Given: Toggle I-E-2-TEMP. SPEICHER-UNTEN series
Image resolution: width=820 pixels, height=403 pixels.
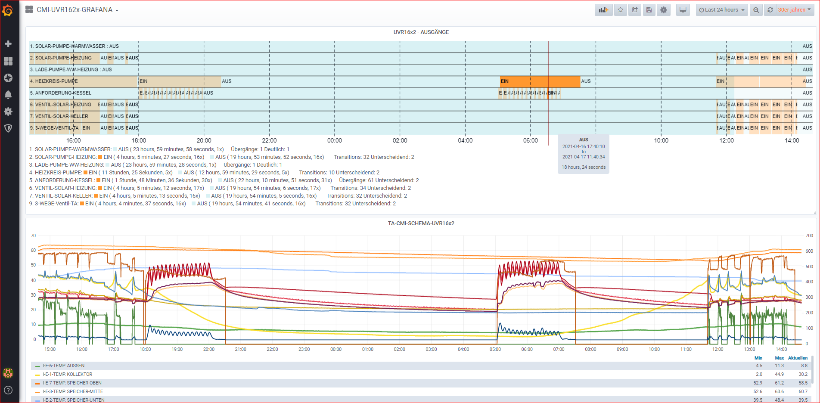Looking at the screenshot, I should click(74, 400).
